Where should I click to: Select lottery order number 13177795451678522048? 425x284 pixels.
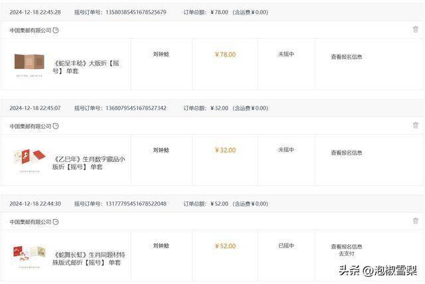[x=136, y=204]
